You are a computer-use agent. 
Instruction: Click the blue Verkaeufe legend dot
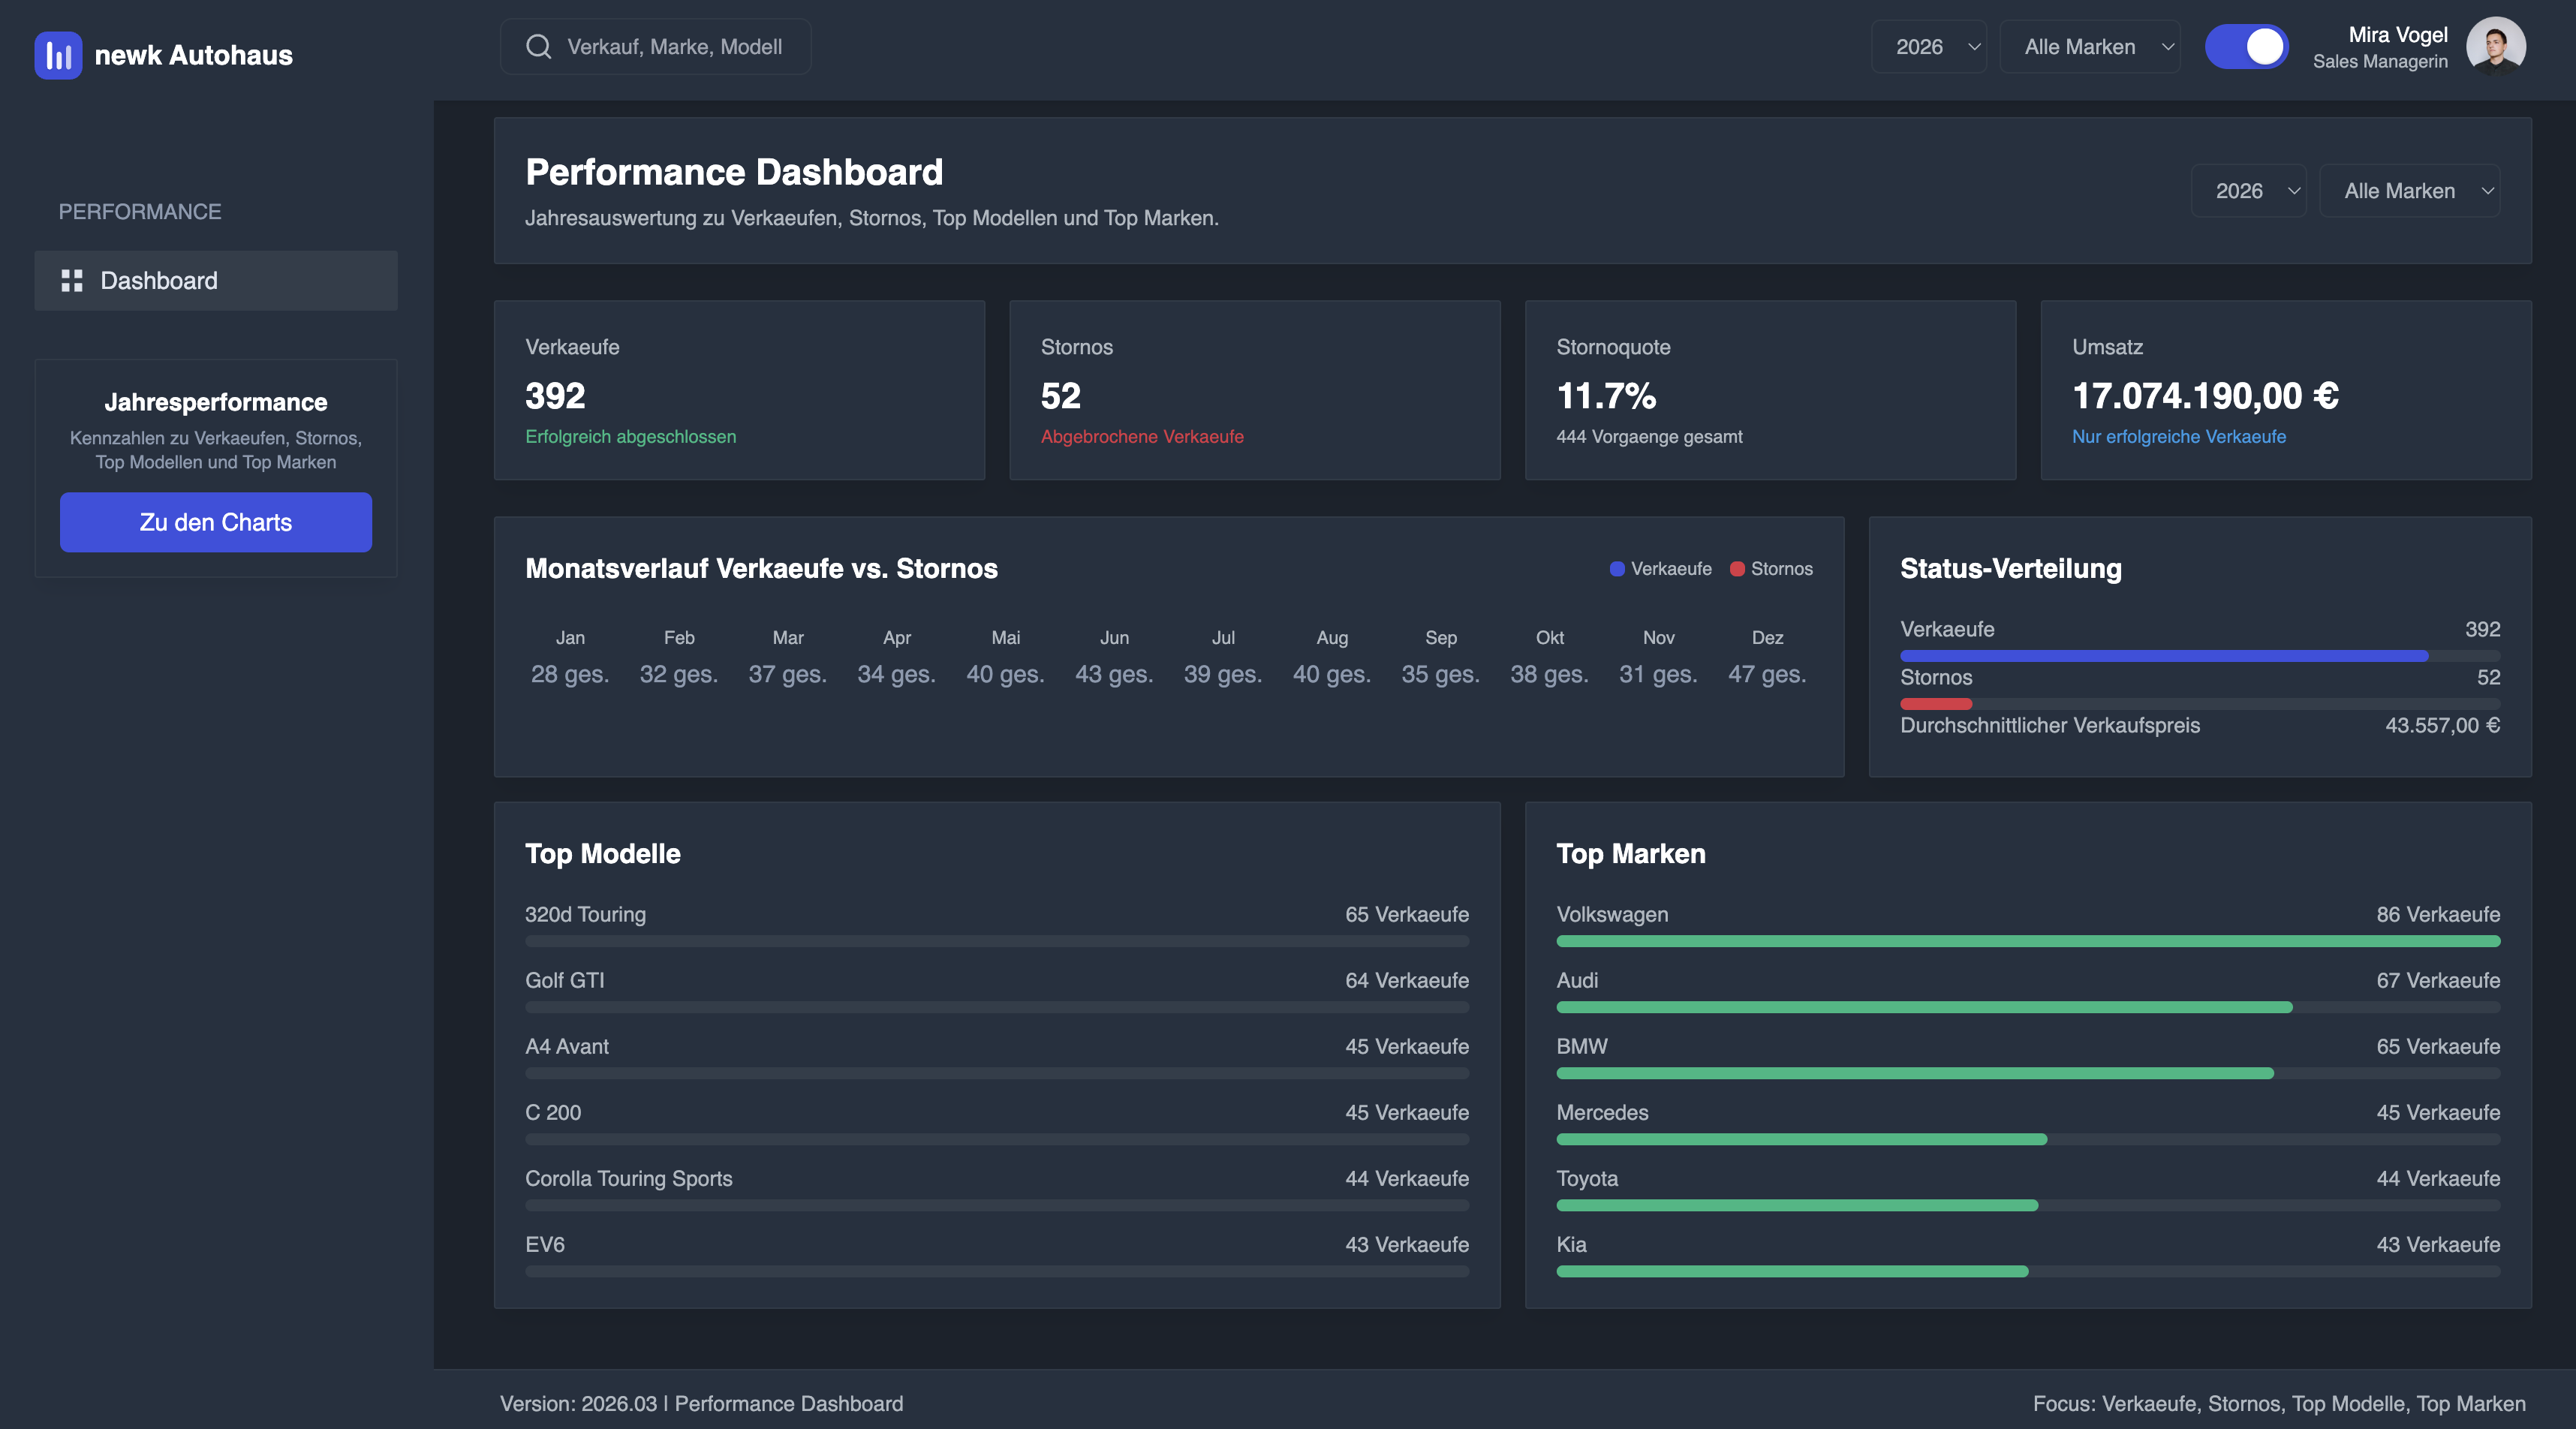1616,569
